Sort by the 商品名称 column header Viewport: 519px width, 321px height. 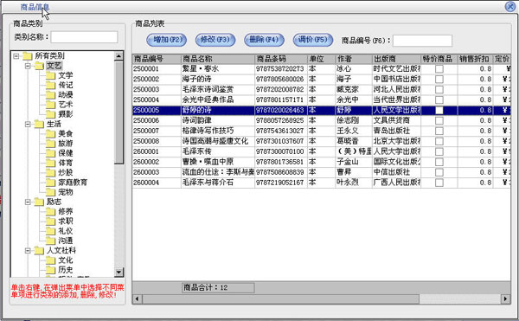point(218,59)
